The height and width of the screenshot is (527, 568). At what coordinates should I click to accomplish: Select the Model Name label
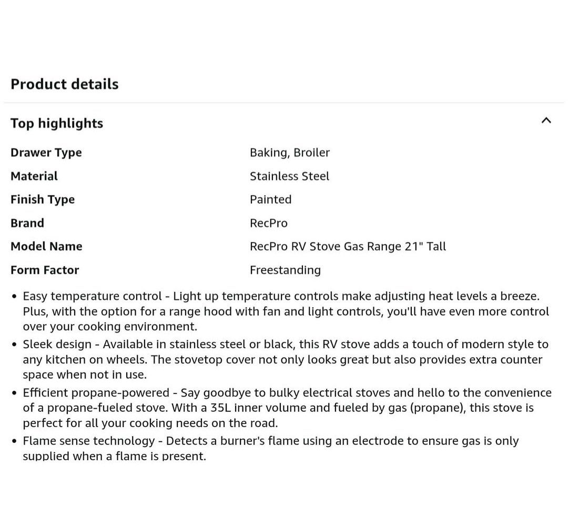pyautogui.click(x=46, y=246)
